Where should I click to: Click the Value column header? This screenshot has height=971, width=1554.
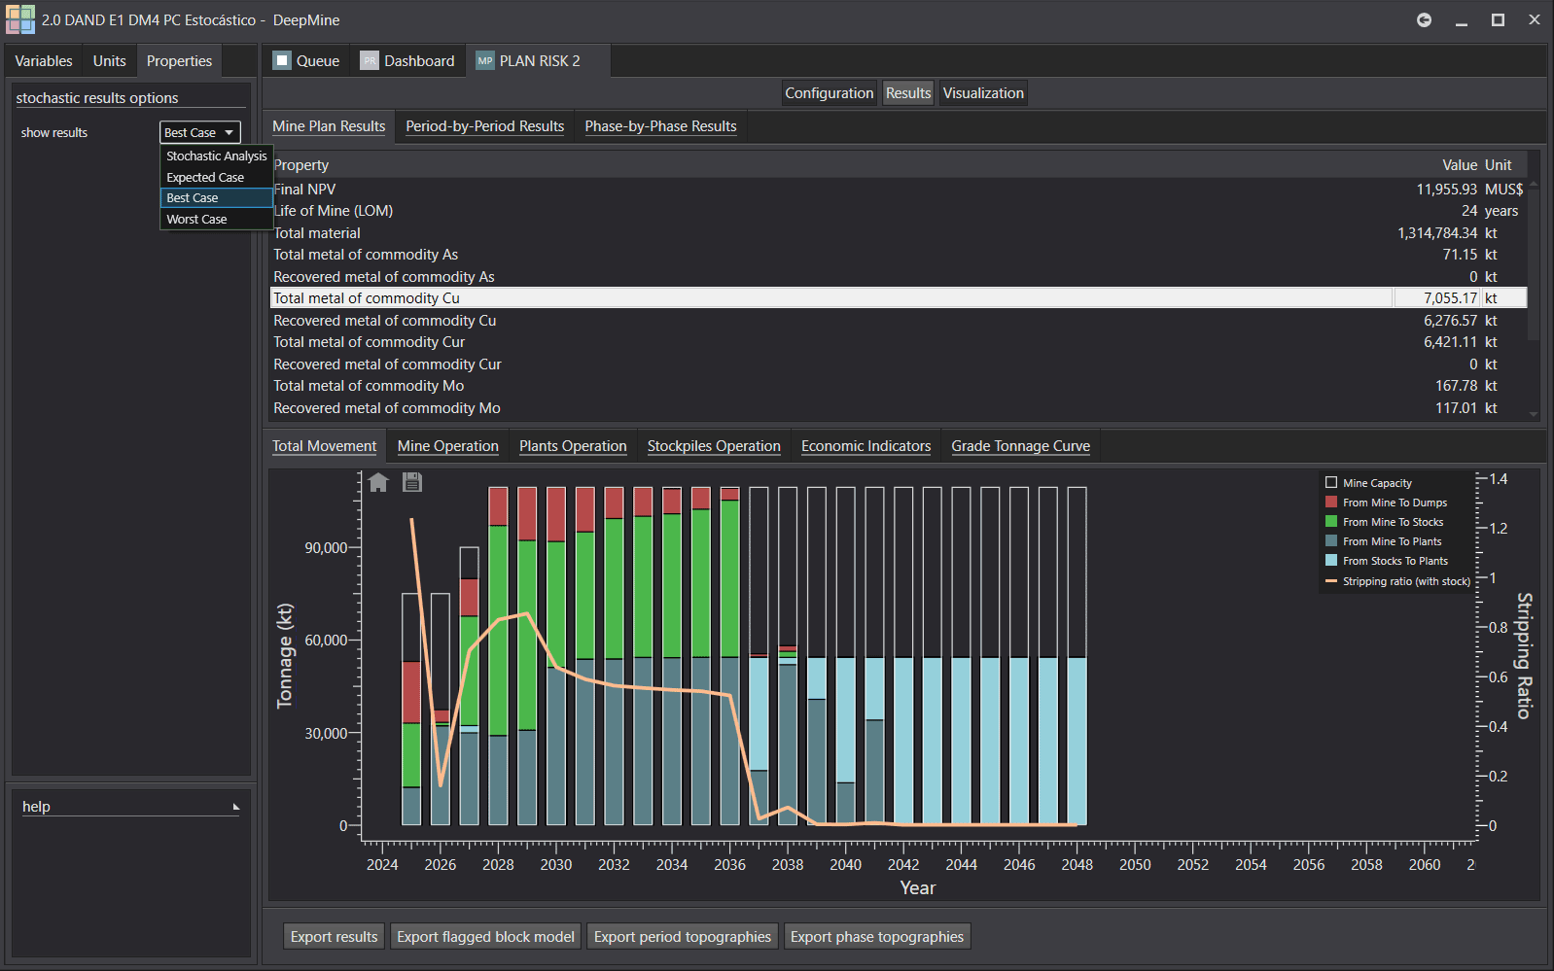1460,165
